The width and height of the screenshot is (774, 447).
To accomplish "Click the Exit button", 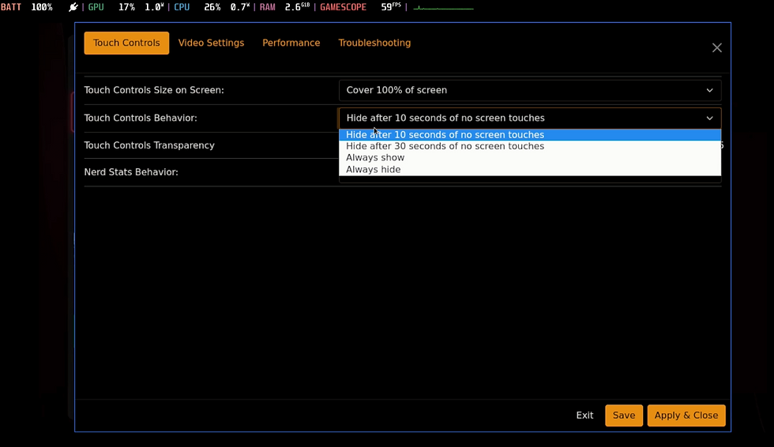I will (584, 415).
